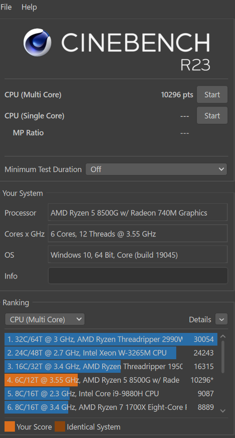The image size is (235, 438).
Task: Select the Intel Core i9-9880H ranking entry
Action: tap(111, 394)
